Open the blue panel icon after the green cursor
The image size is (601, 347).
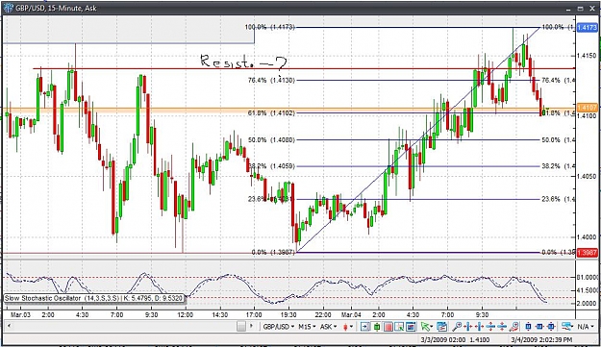pos(441,327)
